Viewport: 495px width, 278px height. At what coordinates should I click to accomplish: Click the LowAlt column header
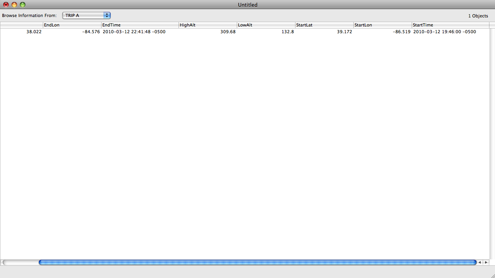(x=266, y=25)
